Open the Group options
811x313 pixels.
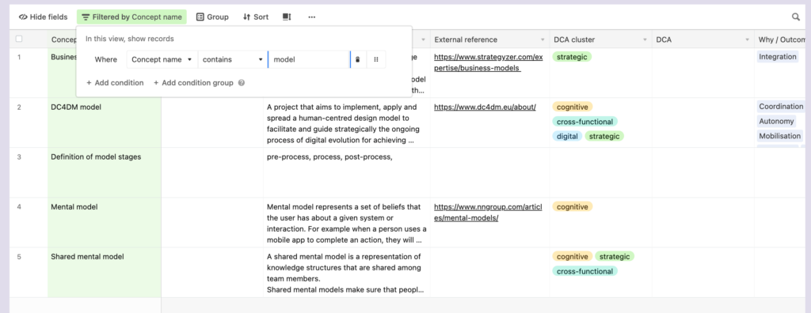click(x=212, y=17)
